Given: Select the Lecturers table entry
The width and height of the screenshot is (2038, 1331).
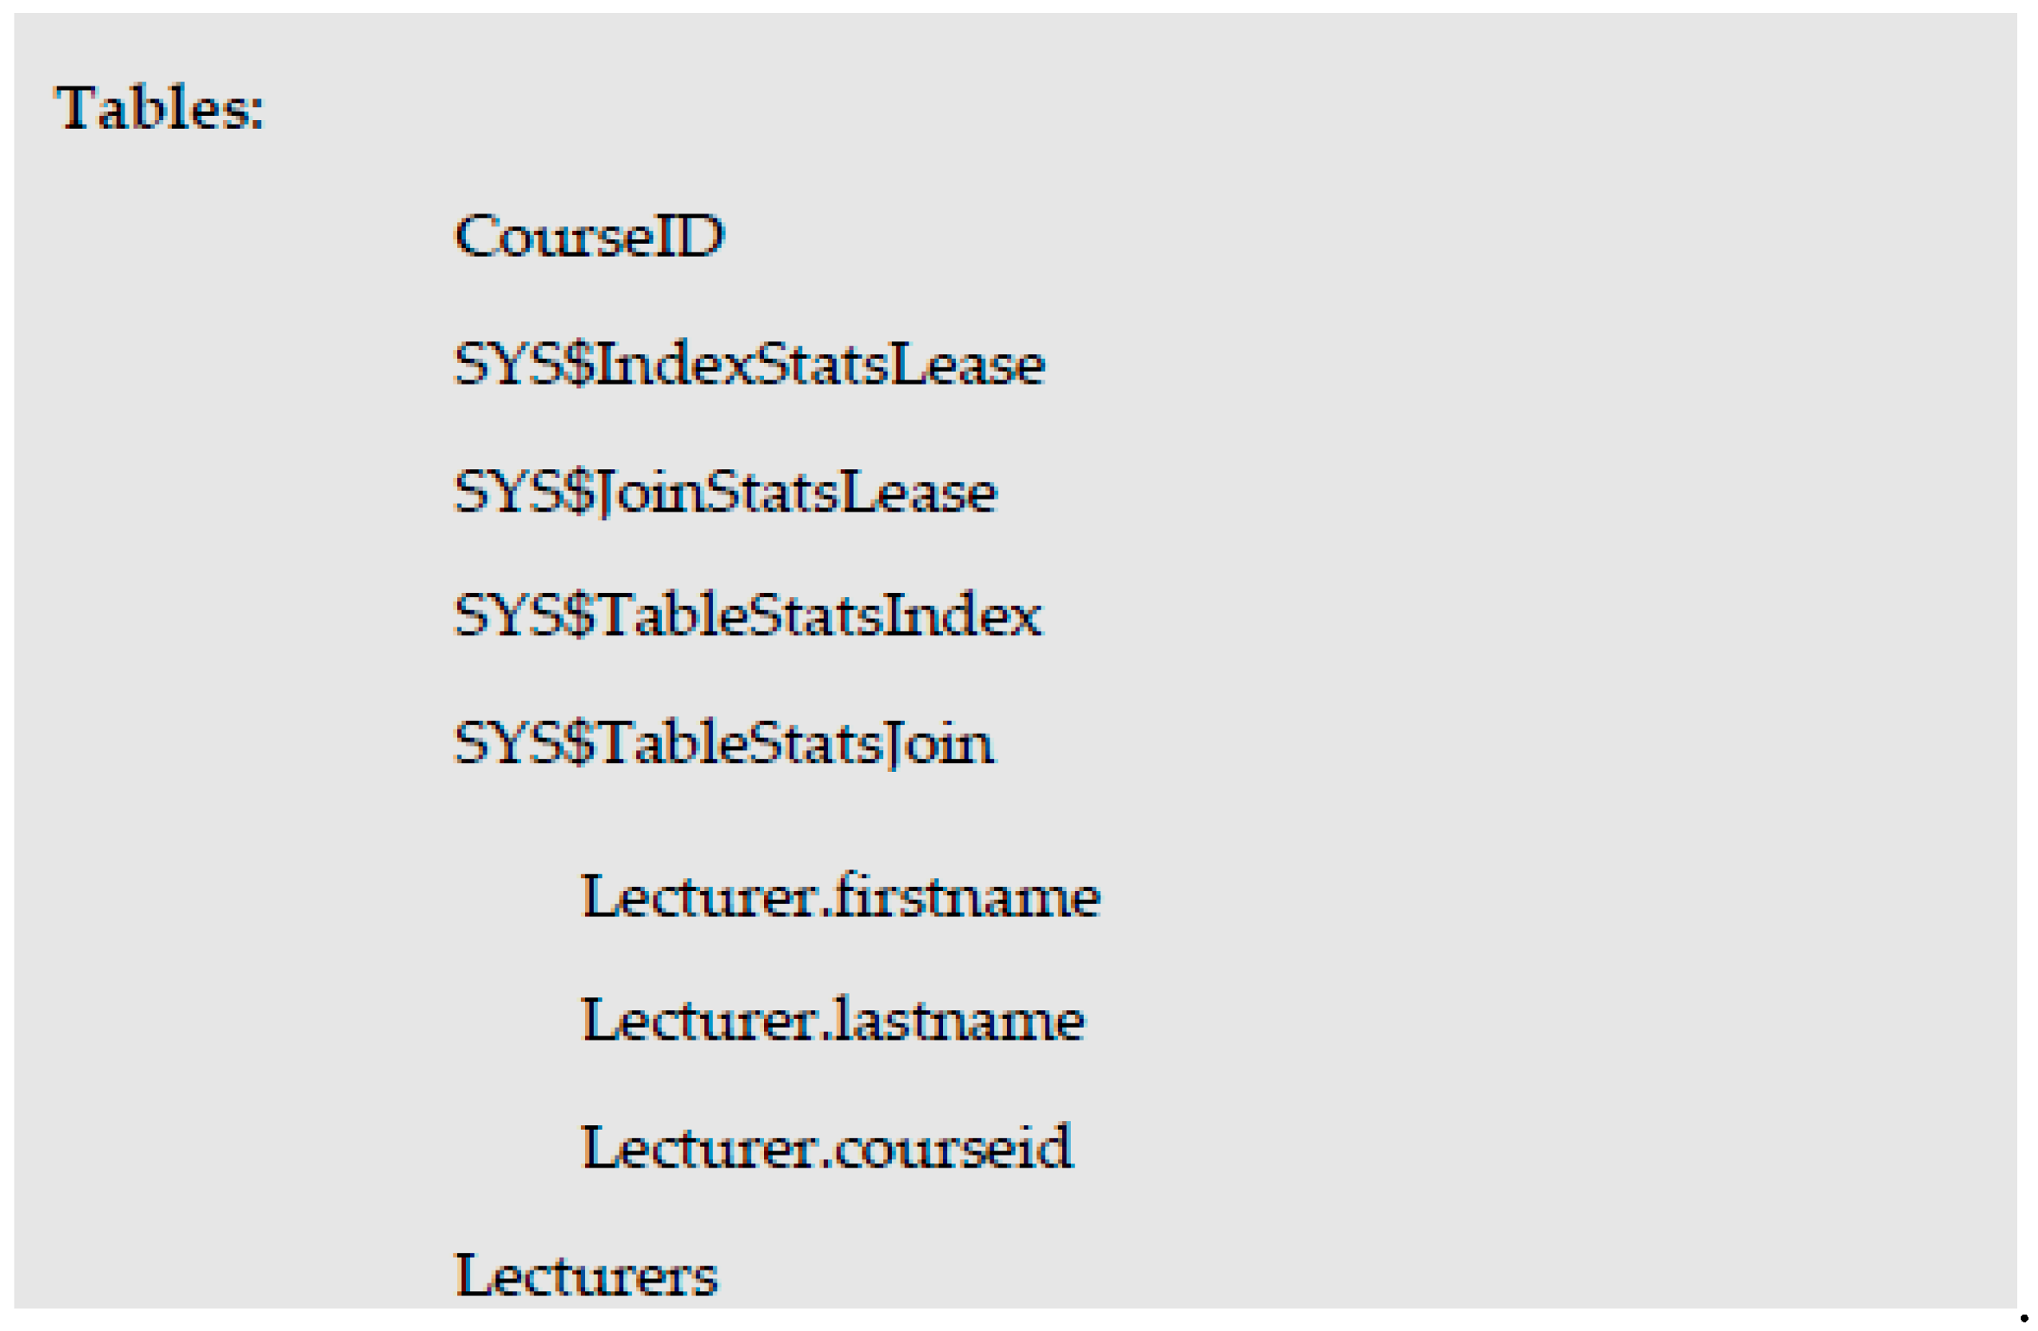Looking at the screenshot, I should tap(586, 1276).
